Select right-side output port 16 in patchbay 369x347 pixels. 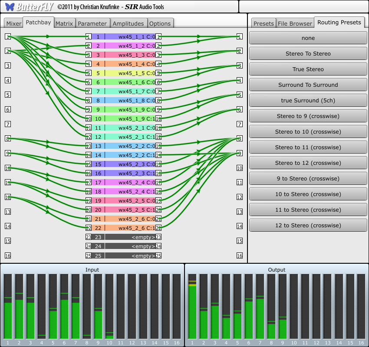pos(240,255)
